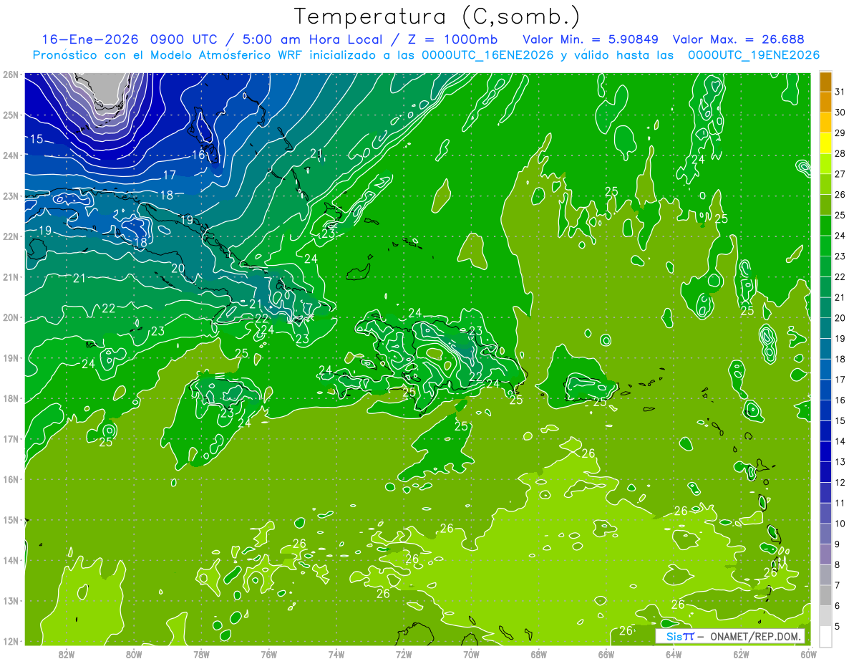Click the valid-until time '0000UTC_19ENE2026'

[x=754, y=55]
